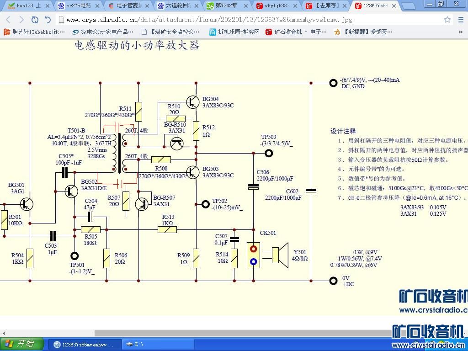Image resolution: width=468 pixels, height=351 pixels.
Task: Click the R513 1KΩ resistor label
Action: [x=168, y=220]
